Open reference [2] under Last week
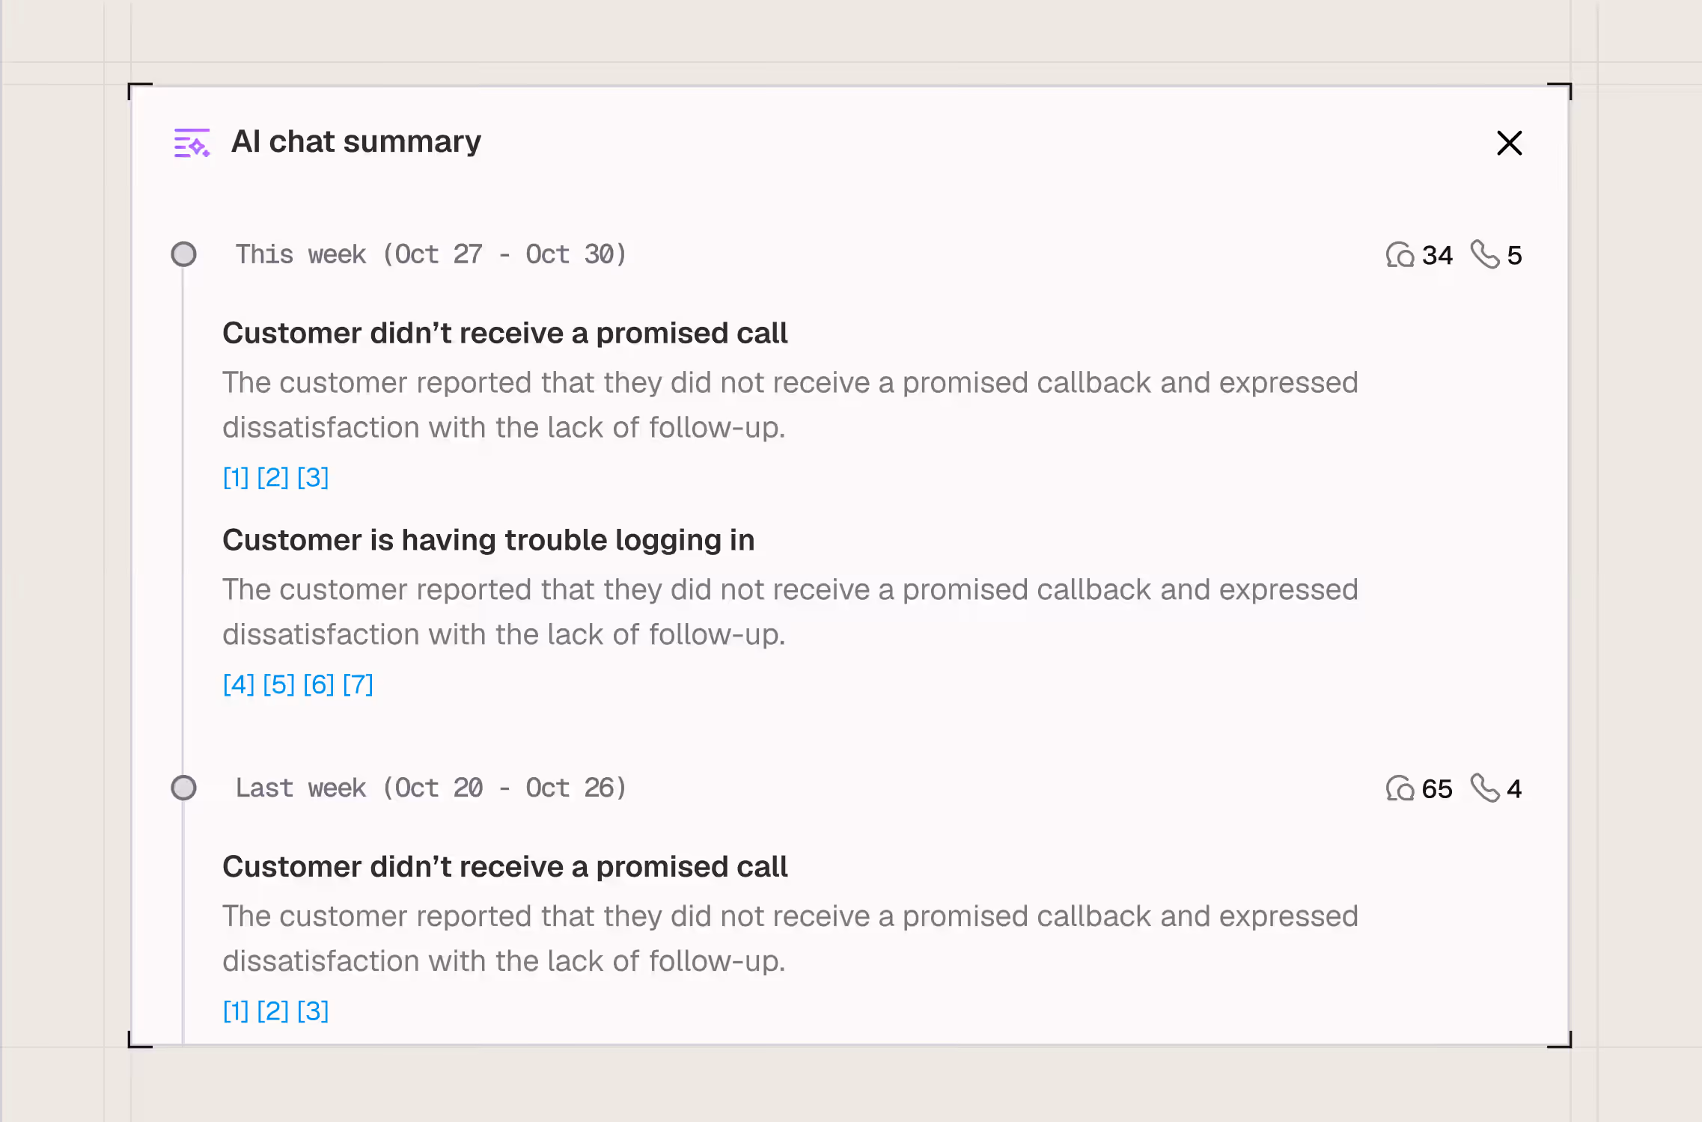 pyautogui.click(x=272, y=1011)
